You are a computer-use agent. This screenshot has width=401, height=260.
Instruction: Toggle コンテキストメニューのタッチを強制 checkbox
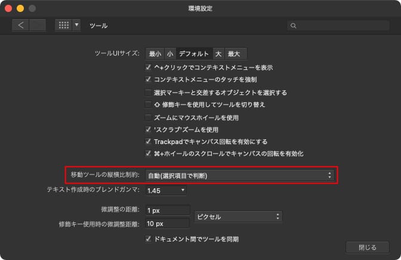pos(149,79)
